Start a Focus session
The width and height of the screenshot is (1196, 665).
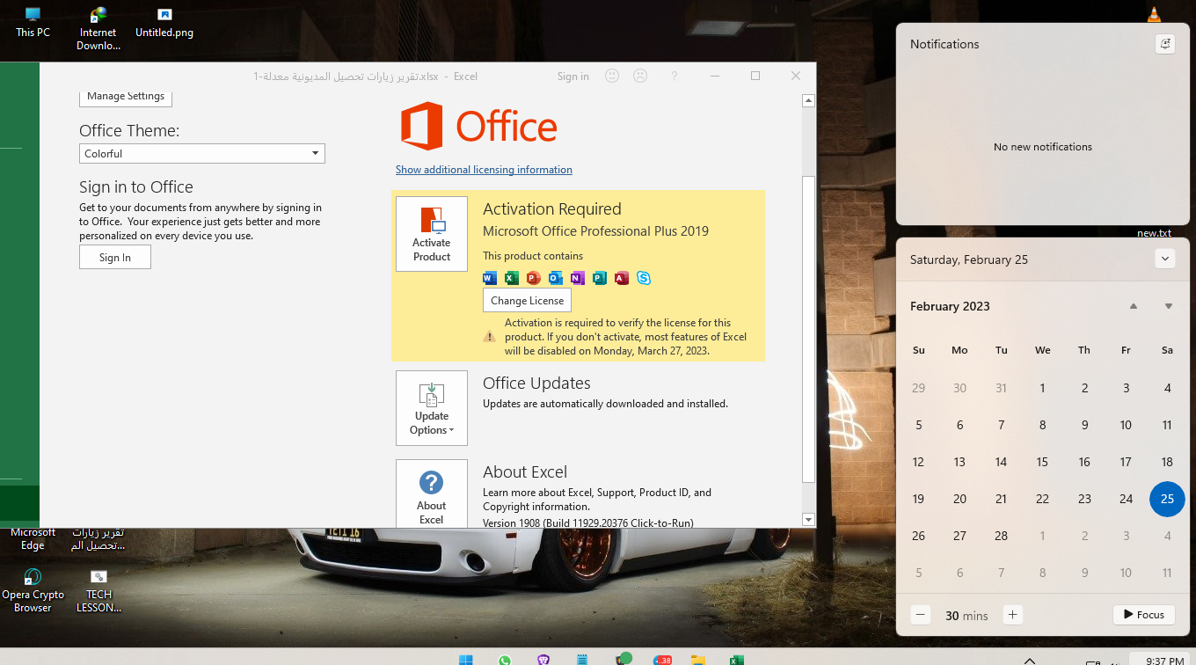pyautogui.click(x=1144, y=615)
